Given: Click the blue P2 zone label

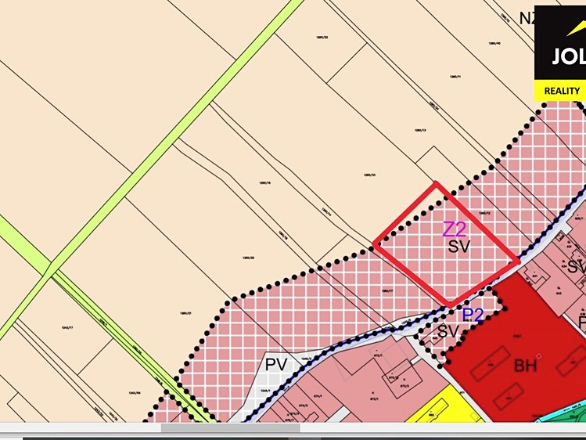Looking at the screenshot, I should (x=473, y=316).
